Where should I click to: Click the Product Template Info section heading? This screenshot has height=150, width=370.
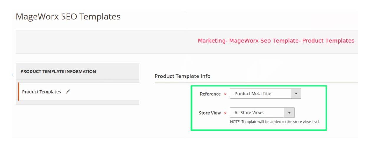[x=182, y=76]
